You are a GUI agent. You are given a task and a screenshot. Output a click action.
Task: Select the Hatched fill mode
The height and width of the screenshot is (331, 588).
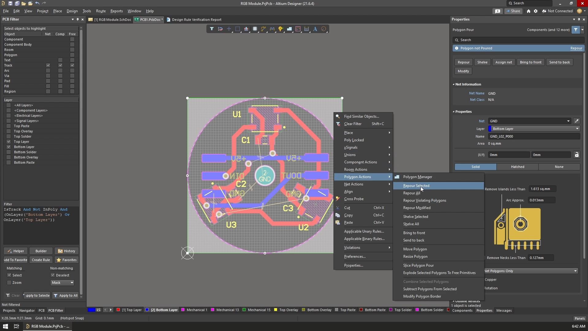518,167
